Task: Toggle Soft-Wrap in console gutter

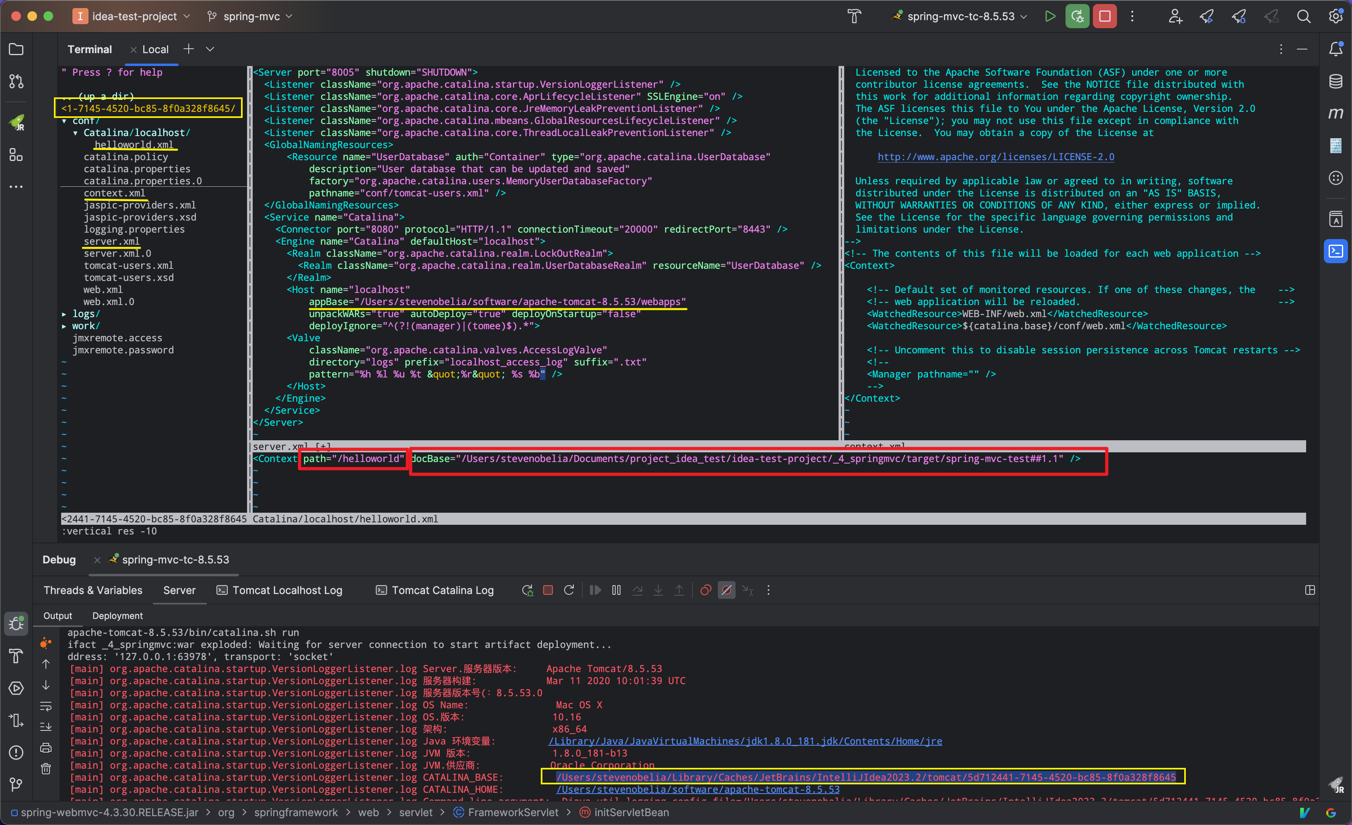Action: [46, 706]
